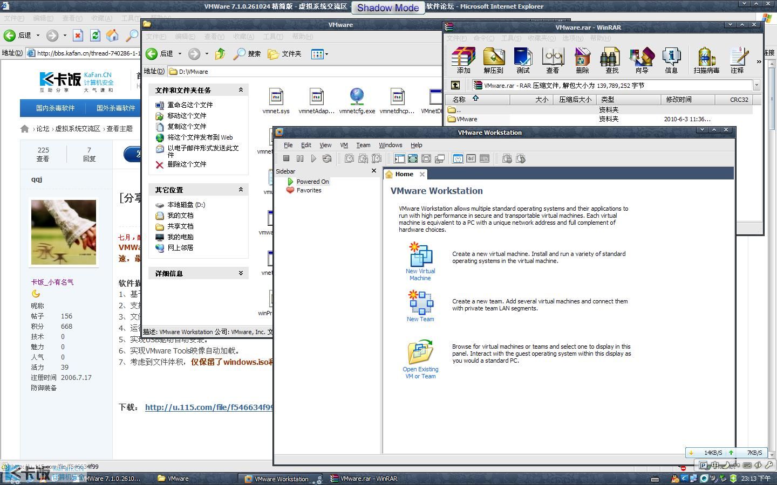Viewport: 777px width, 485px height.
Task: Click WinRAR 查看 (View) icon
Action: coord(553,60)
